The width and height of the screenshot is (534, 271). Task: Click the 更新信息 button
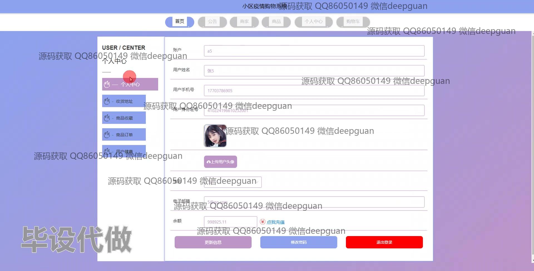coord(213,242)
